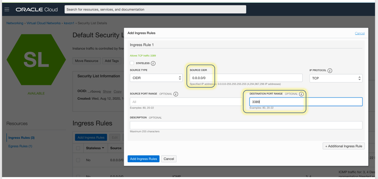
Task: Click Copy link next to OCID
Action: point(118,91)
